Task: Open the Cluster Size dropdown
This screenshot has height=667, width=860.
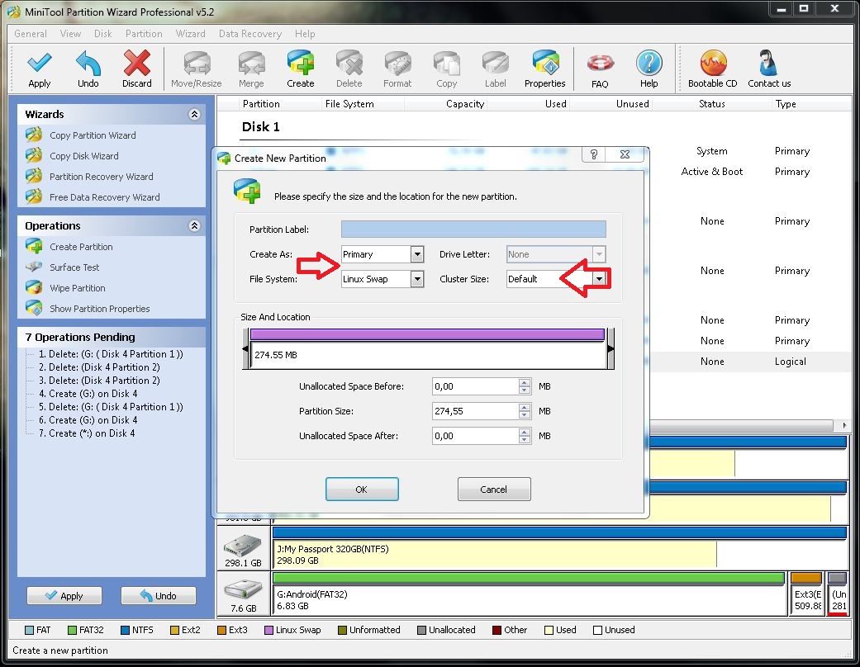Action: pos(600,279)
